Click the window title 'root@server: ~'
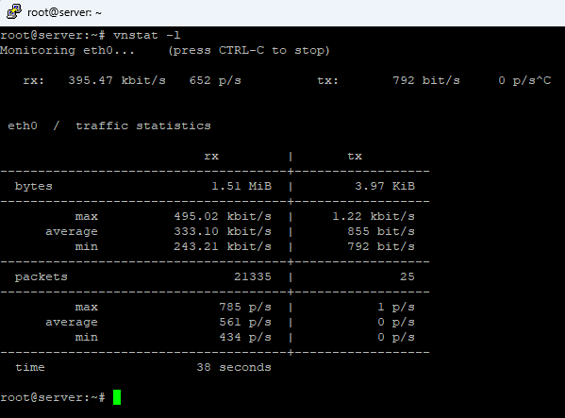Image resolution: width=565 pixels, height=418 pixels. tap(64, 12)
